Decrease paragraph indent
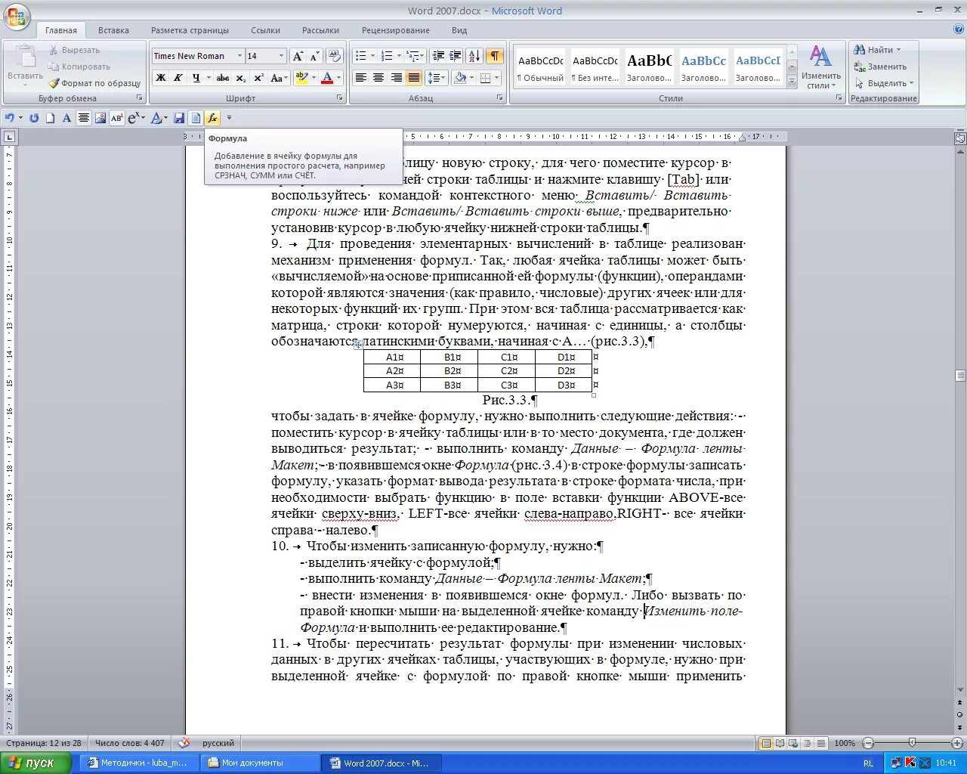 click(438, 56)
